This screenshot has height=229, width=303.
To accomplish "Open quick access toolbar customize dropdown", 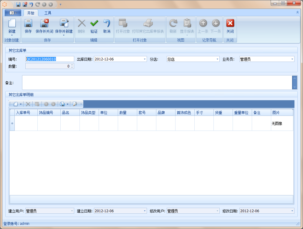I will 60,4.
